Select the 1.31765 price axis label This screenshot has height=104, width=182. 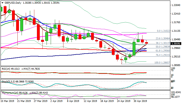176,22
